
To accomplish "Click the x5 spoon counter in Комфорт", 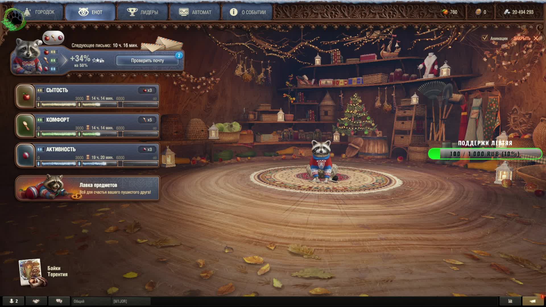I will coord(147,120).
